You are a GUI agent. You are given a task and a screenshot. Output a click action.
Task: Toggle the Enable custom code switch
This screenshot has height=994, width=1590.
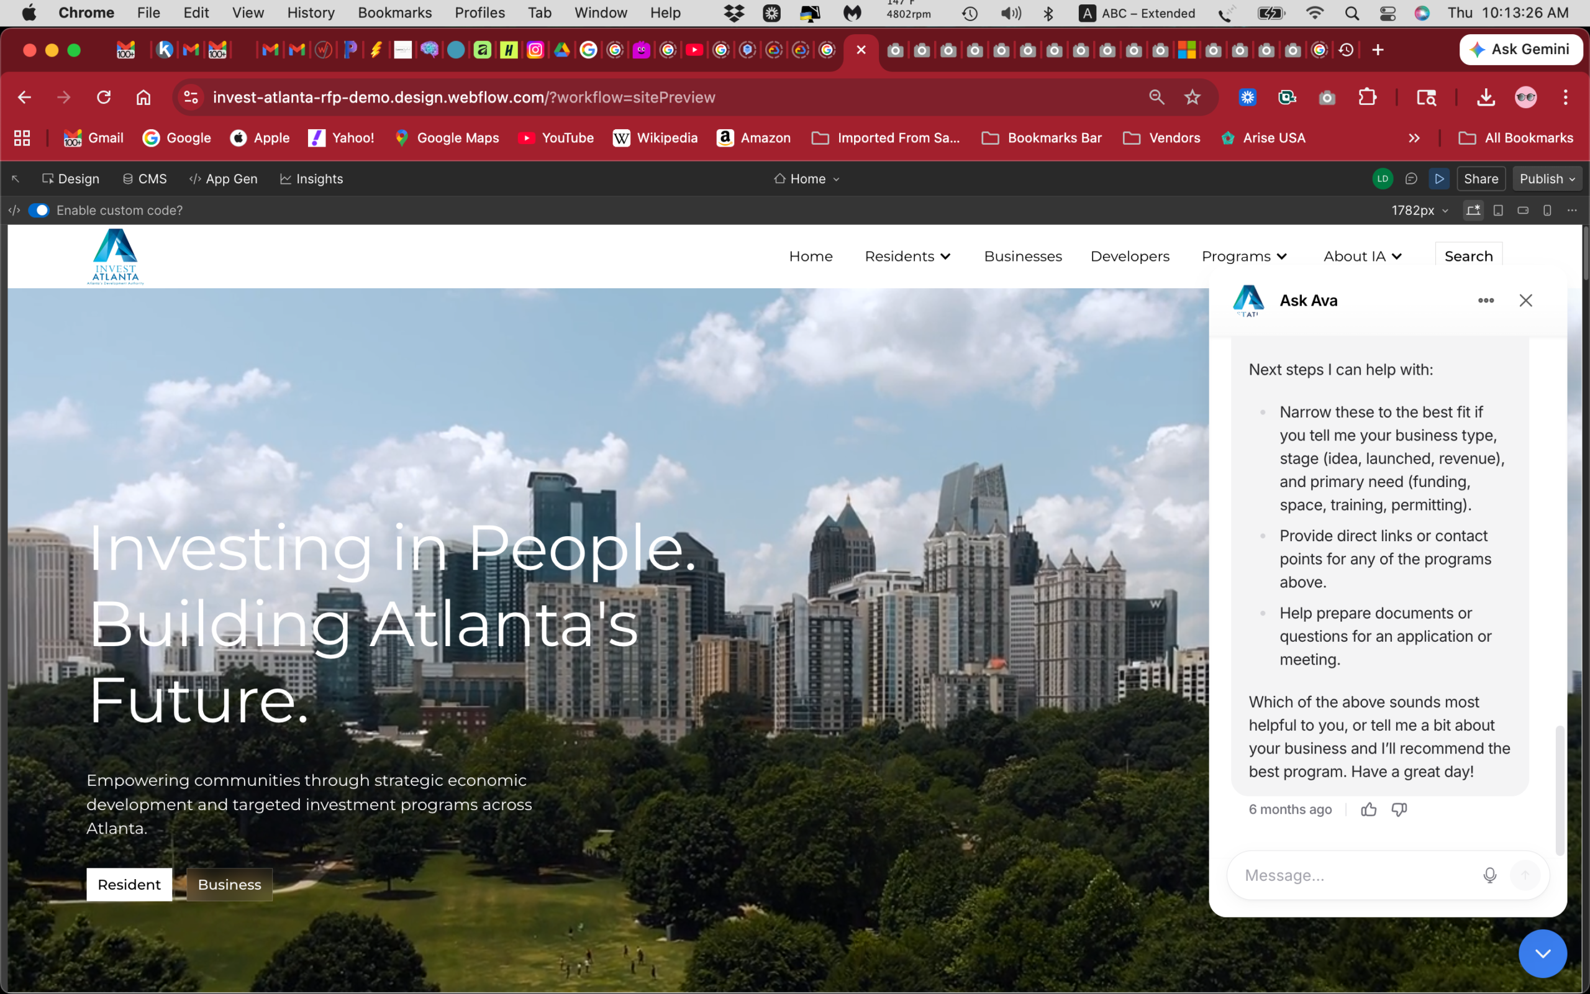coord(39,211)
